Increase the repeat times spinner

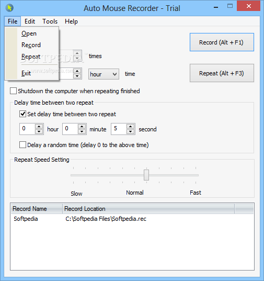77,53
